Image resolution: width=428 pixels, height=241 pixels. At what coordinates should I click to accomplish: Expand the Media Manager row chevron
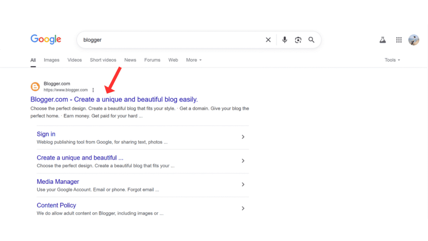(243, 185)
